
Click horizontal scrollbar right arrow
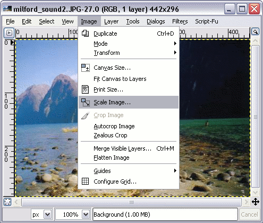246,202
